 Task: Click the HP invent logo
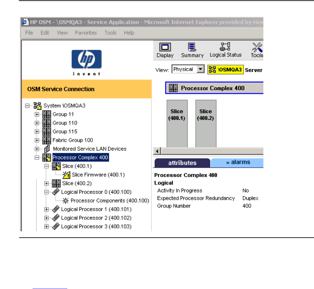click(x=86, y=63)
